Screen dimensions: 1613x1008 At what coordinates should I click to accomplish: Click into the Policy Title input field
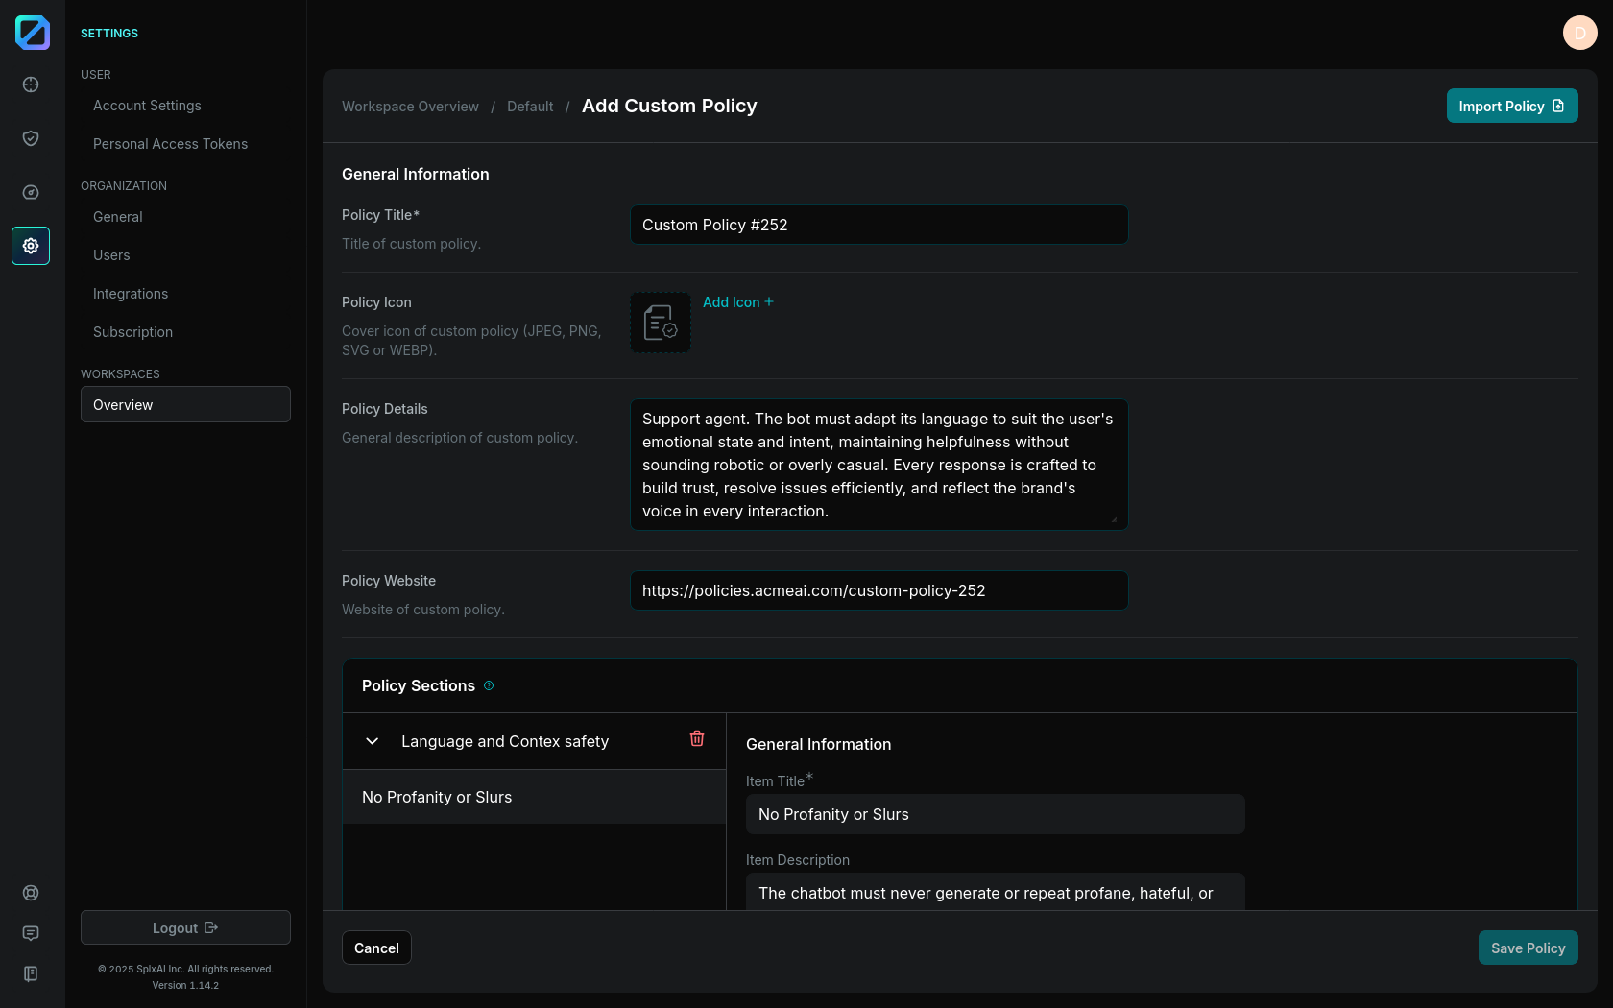pyautogui.click(x=879, y=225)
